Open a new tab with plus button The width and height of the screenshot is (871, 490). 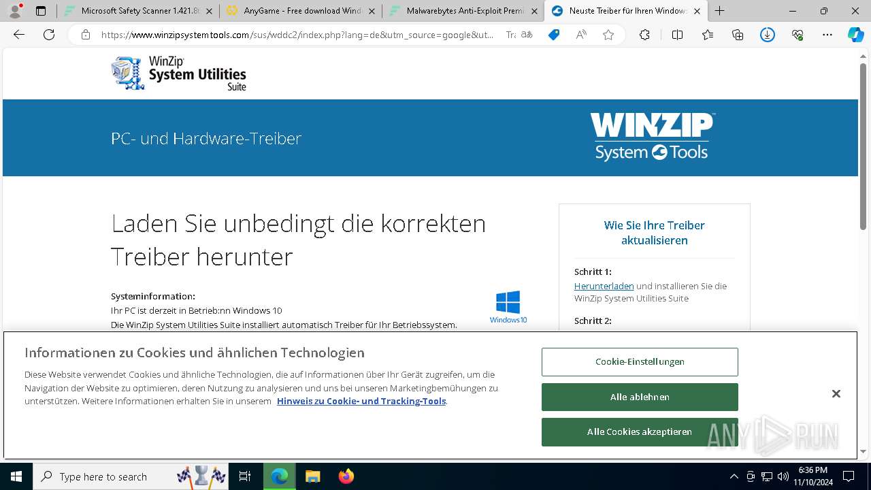click(720, 11)
